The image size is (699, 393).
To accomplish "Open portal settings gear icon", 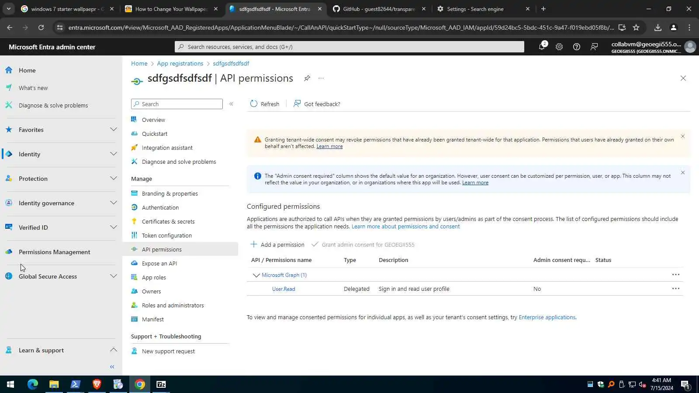I will coord(559,47).
